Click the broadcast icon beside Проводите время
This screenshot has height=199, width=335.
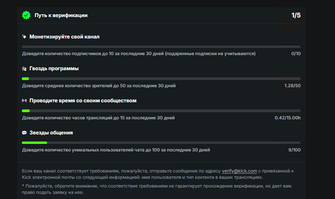(x=24, y=101)
